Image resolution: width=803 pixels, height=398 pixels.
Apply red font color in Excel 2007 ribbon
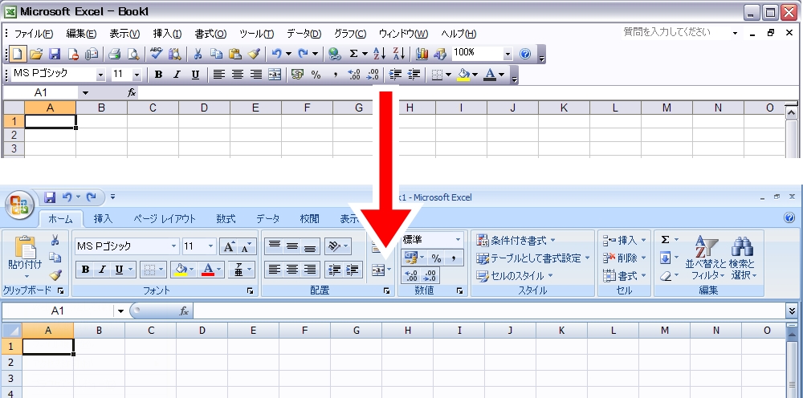[208, 270]
